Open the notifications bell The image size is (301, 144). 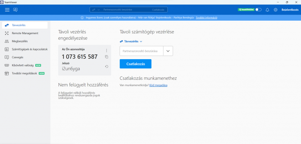267,10
